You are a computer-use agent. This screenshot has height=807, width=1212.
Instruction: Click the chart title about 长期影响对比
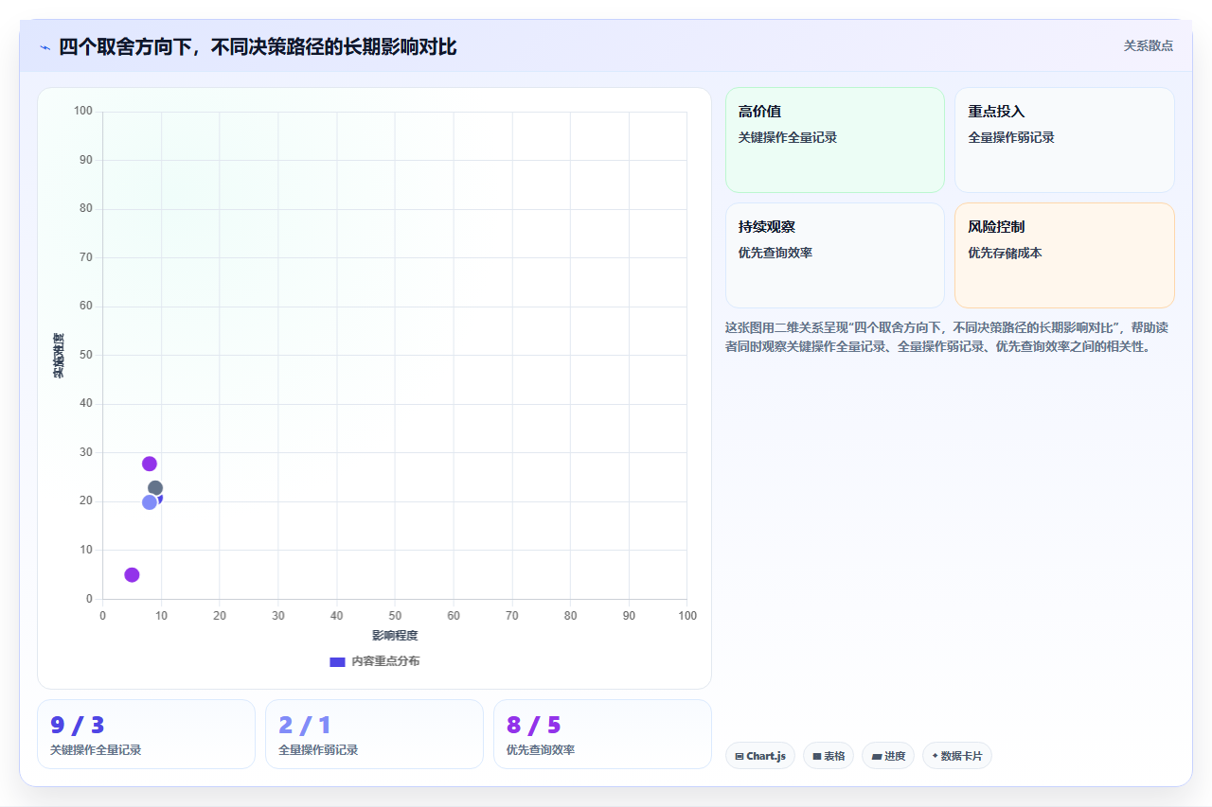coord(258,47)
